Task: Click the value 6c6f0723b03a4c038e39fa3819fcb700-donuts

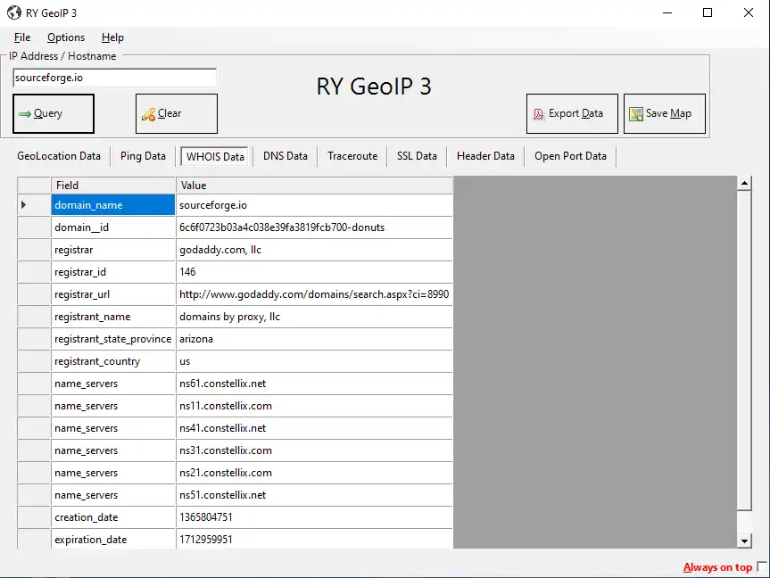Action: coord(314,227)
